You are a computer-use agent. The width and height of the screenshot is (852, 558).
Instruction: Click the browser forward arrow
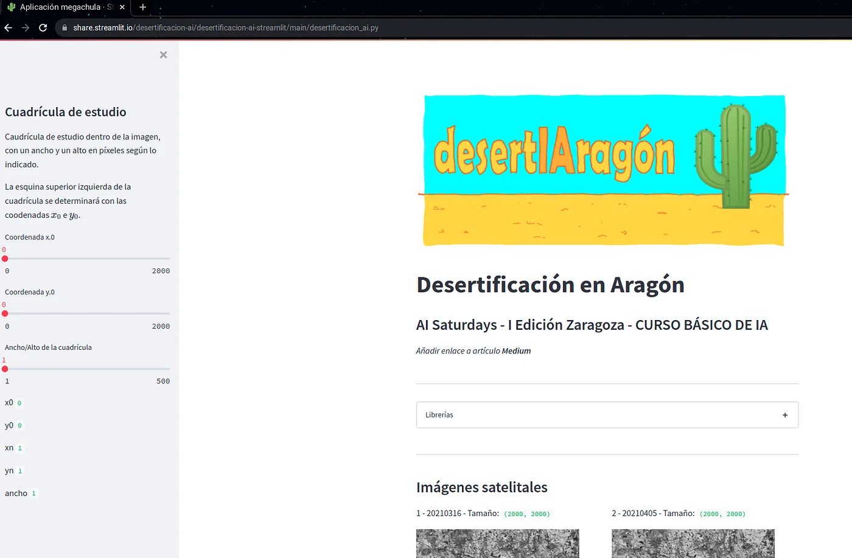[26, 27]
